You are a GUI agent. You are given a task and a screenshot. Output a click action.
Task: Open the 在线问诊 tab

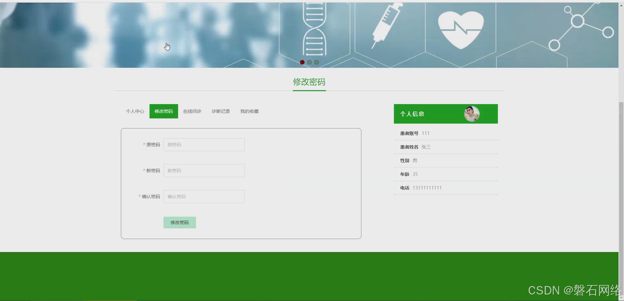click(x=192, y=111)
